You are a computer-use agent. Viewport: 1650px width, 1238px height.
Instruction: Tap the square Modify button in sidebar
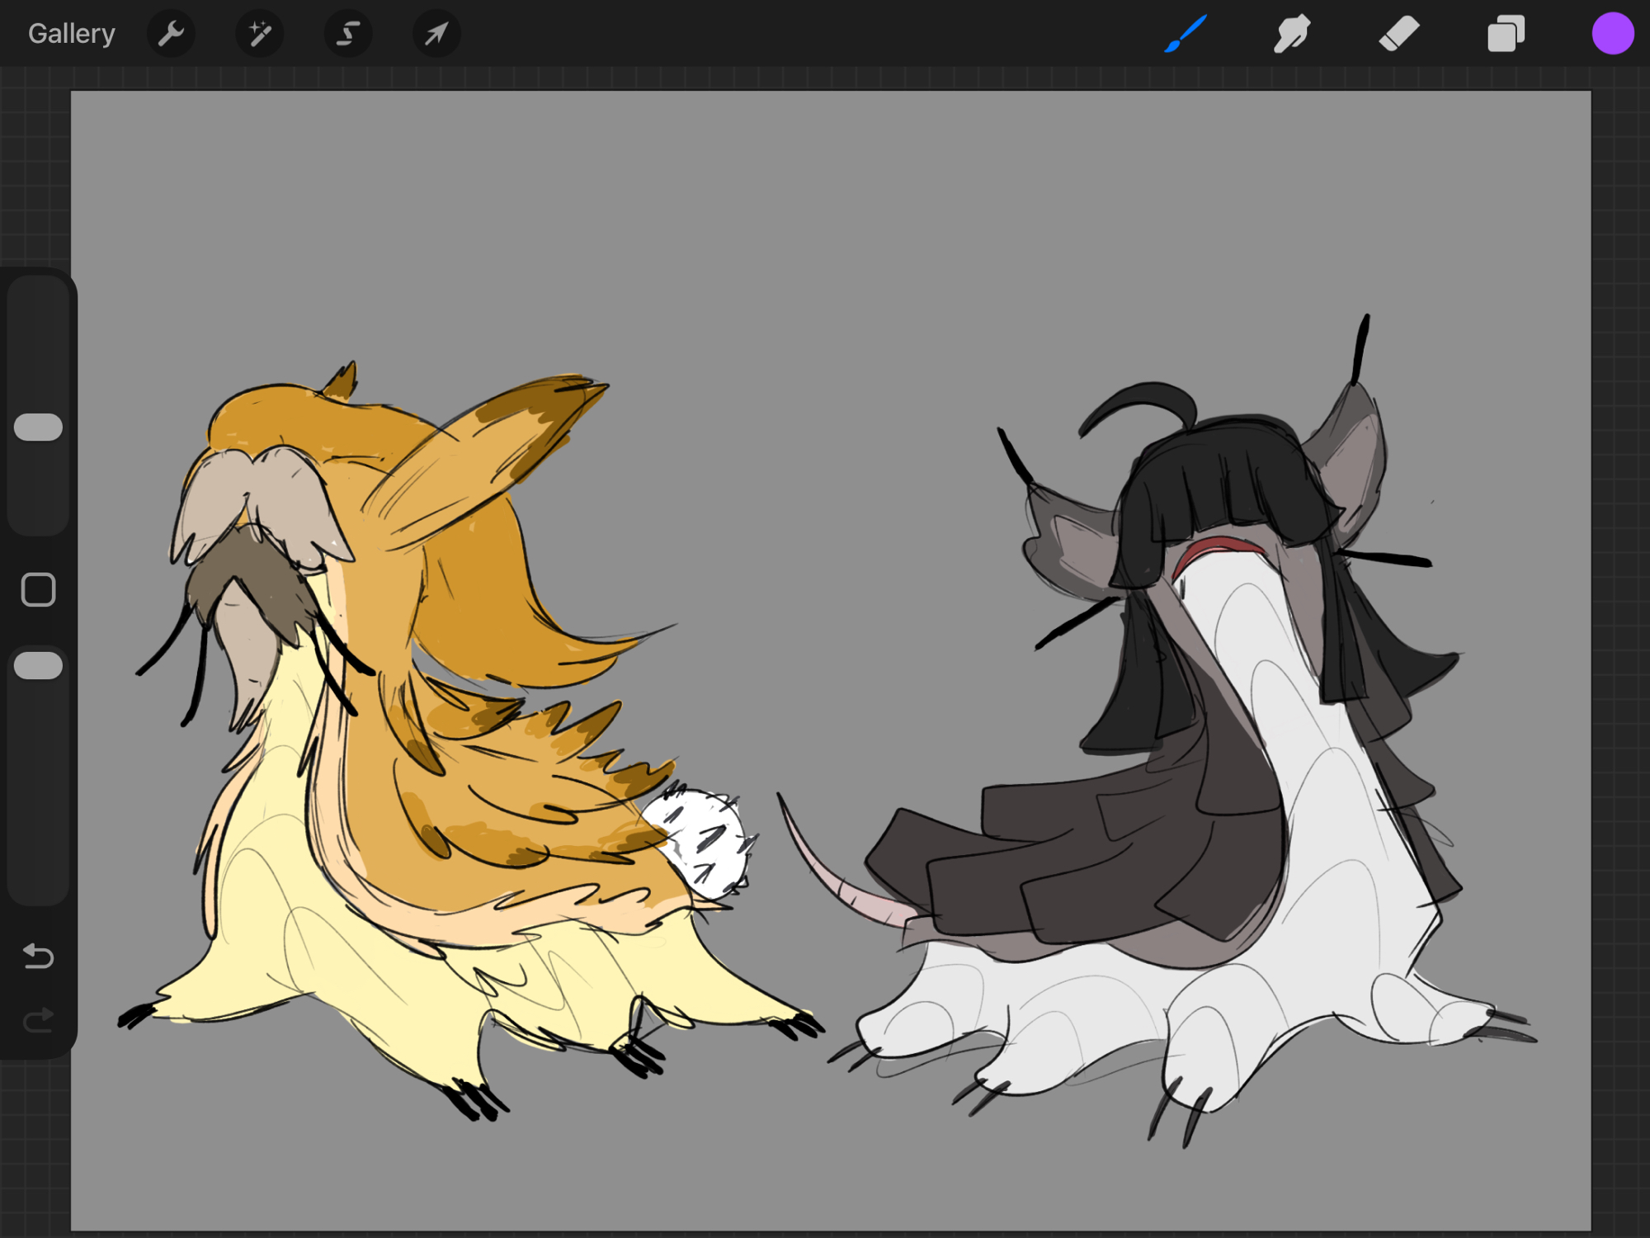pos(38,589)
